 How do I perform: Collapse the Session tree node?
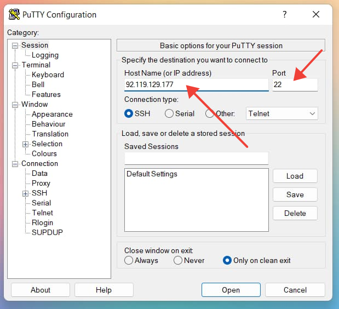[x=15, y=45]
